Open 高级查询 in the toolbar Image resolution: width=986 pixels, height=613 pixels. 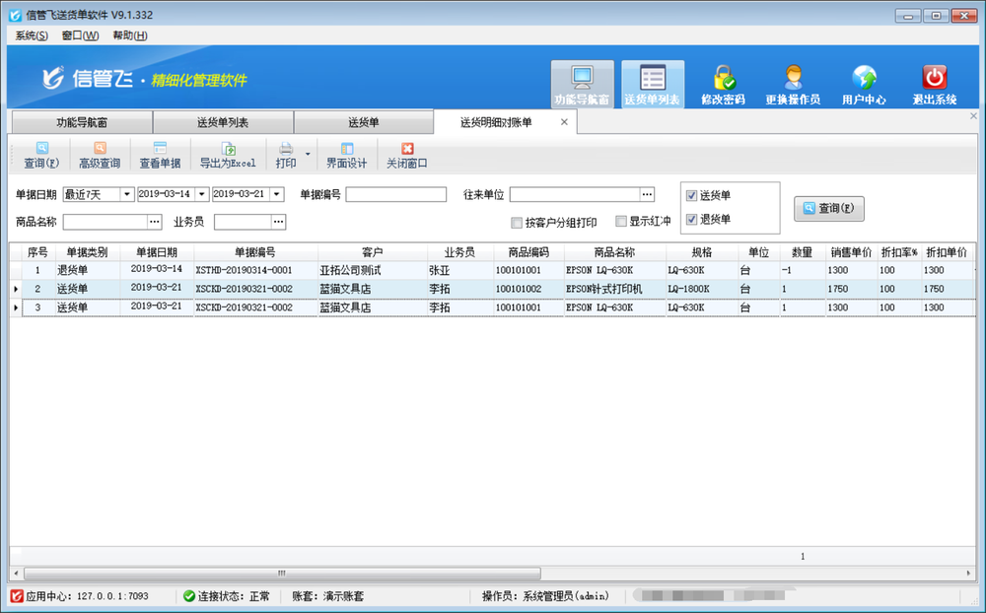pyautogui.click(x=100, y=156)
